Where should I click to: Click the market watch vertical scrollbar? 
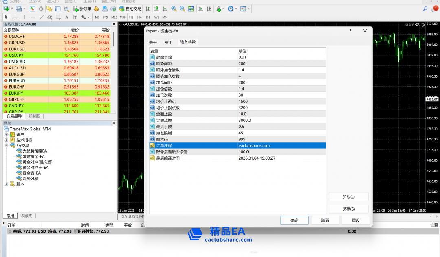pos(113,40)
